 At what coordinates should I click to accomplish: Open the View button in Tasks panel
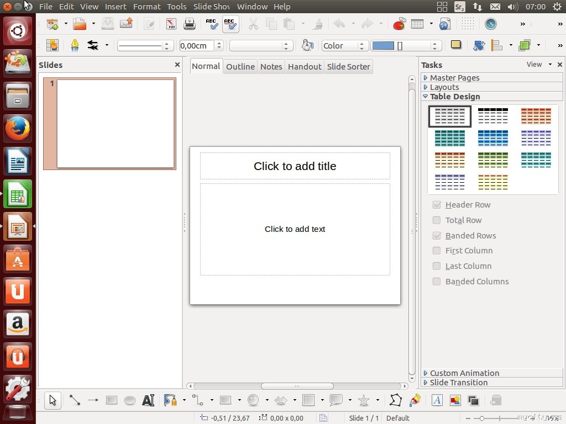coord(534,65)
